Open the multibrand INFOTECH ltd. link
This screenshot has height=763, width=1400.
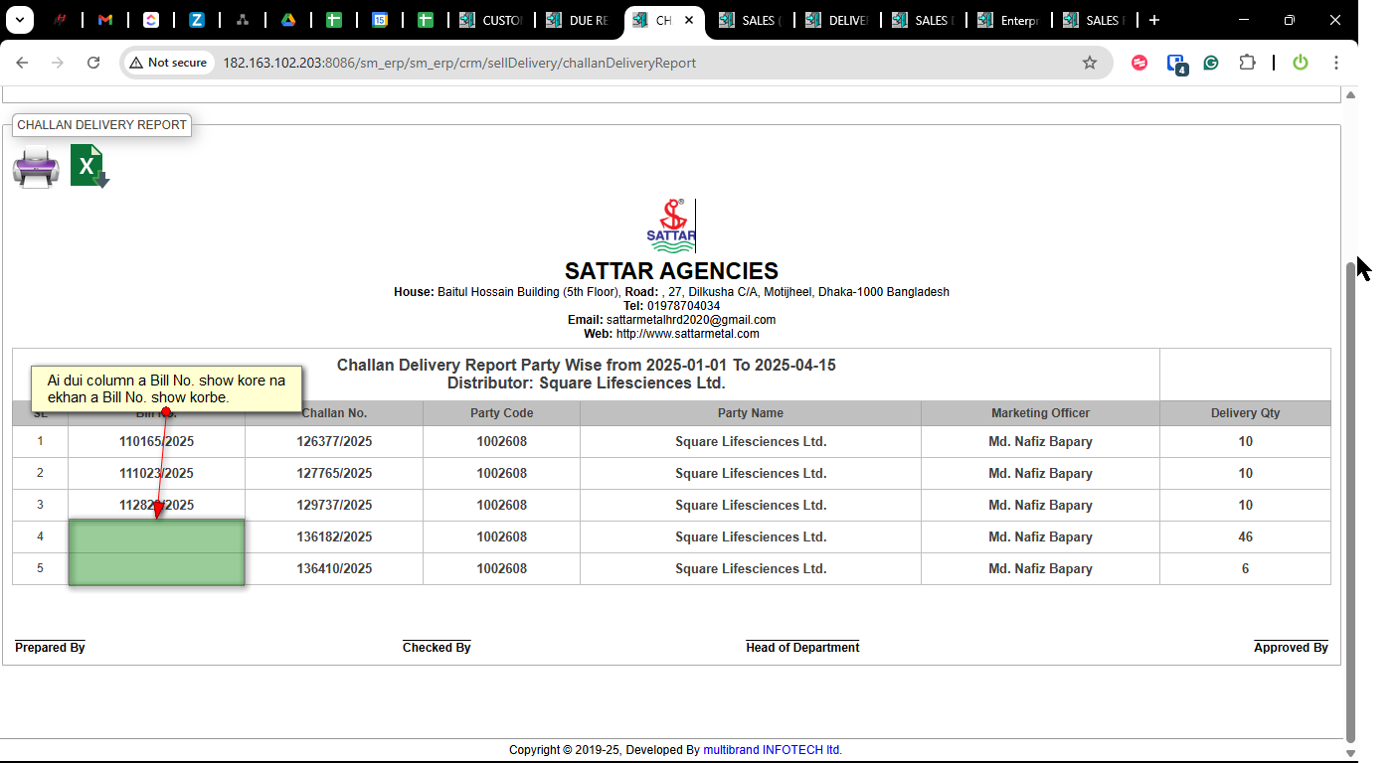pyautogui.click(x=772, y=750)
